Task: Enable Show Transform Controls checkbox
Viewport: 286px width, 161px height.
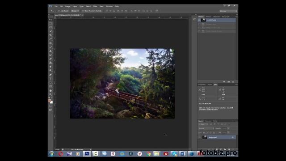Action: pyautogui.click(x=83, y=11)
